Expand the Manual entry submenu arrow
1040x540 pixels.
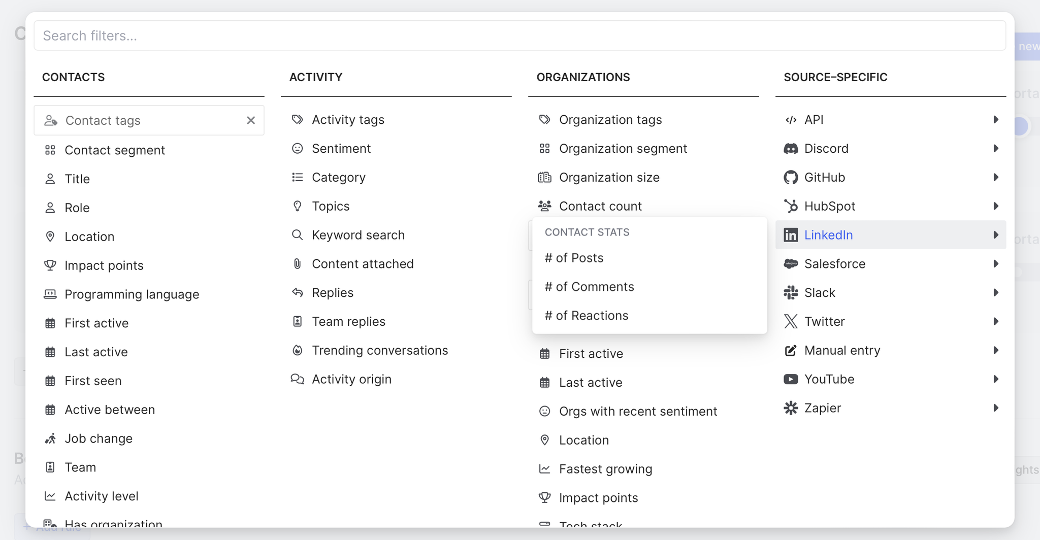[995, 350]
